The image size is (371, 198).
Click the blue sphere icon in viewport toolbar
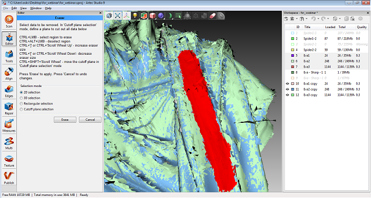point(161,16)
